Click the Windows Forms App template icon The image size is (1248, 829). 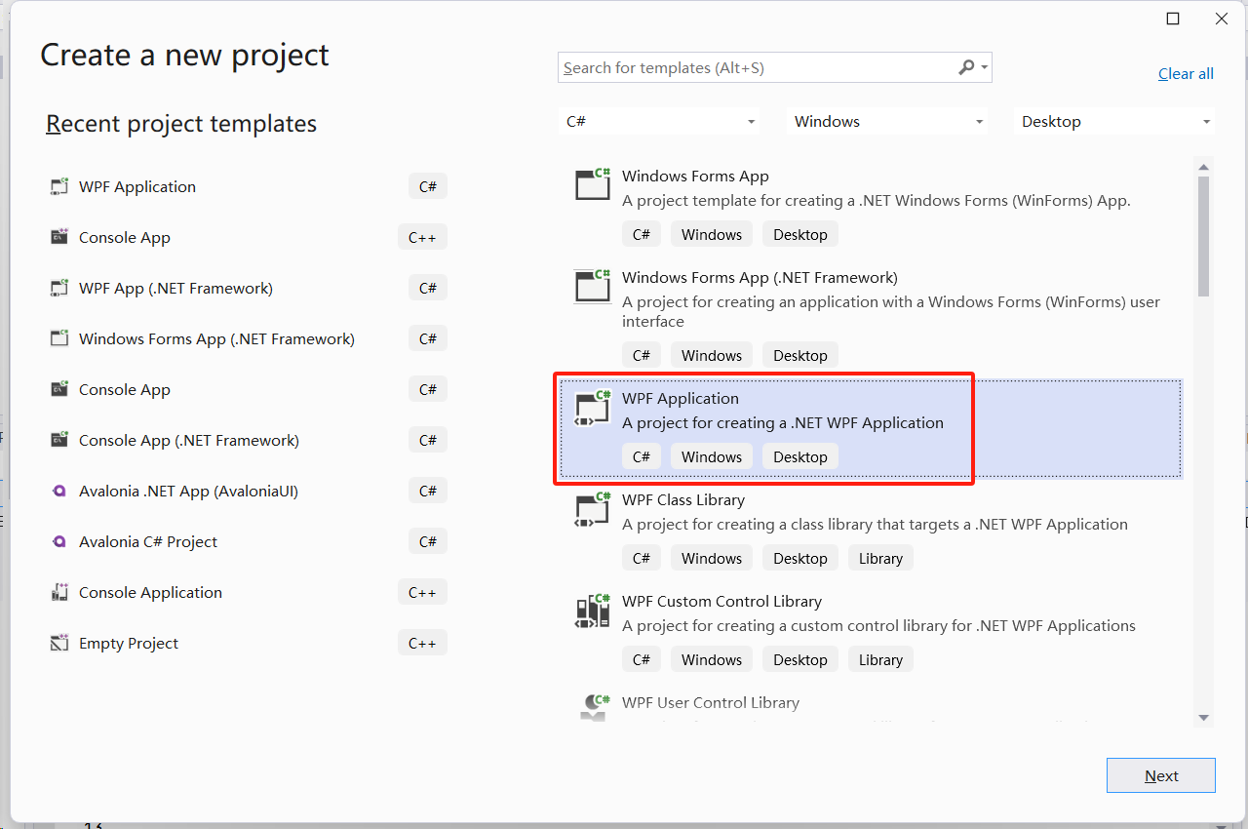(592, 182)
